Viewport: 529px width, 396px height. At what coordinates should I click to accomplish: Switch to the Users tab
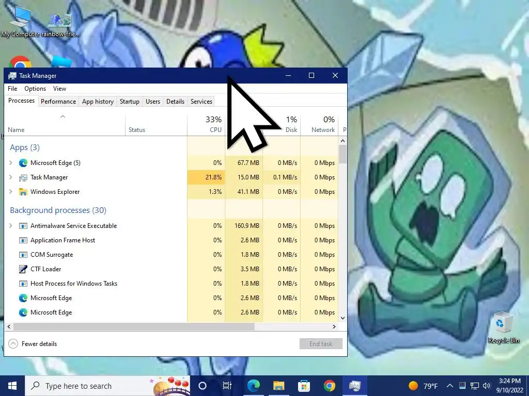pyautogui.click(x=153, y=102)
